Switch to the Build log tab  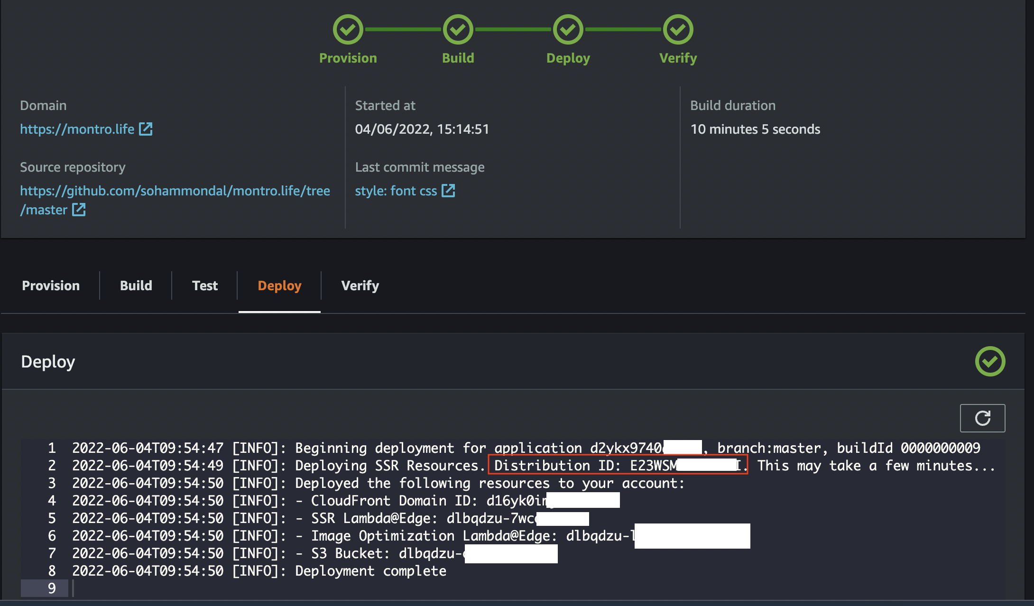(x=136, y=285)
